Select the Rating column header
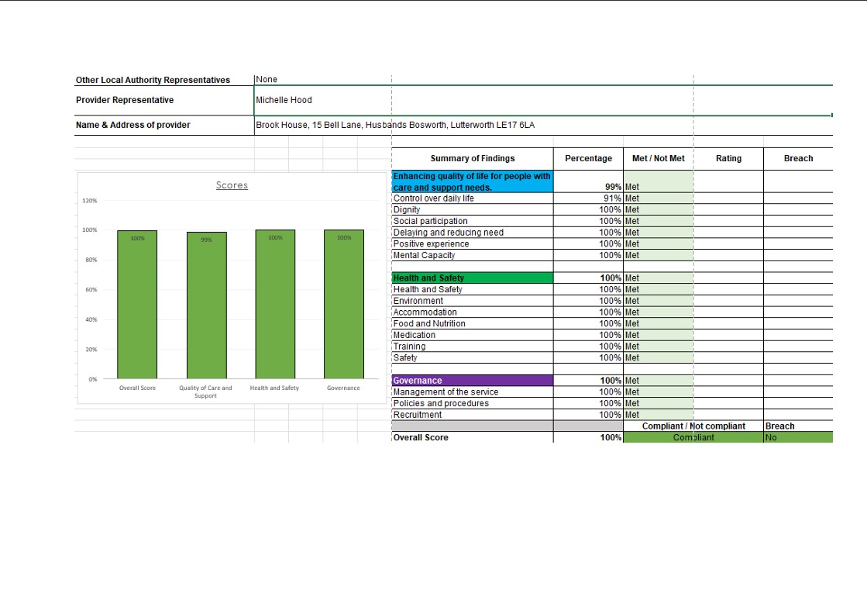 click(x=728, y=158)
